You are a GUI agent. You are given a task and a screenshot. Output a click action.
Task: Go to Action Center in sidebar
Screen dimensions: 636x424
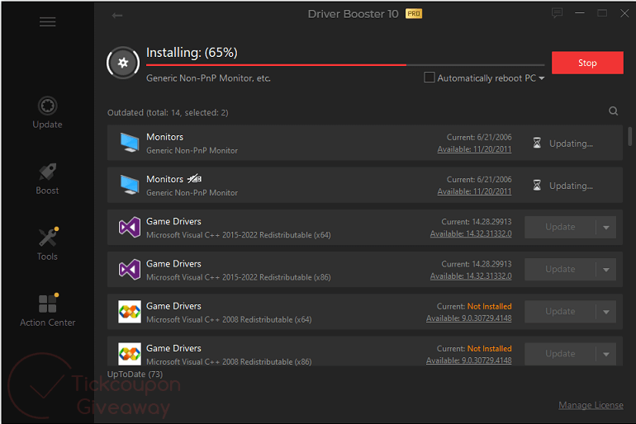pyautogui.click(x=47, y=310)
